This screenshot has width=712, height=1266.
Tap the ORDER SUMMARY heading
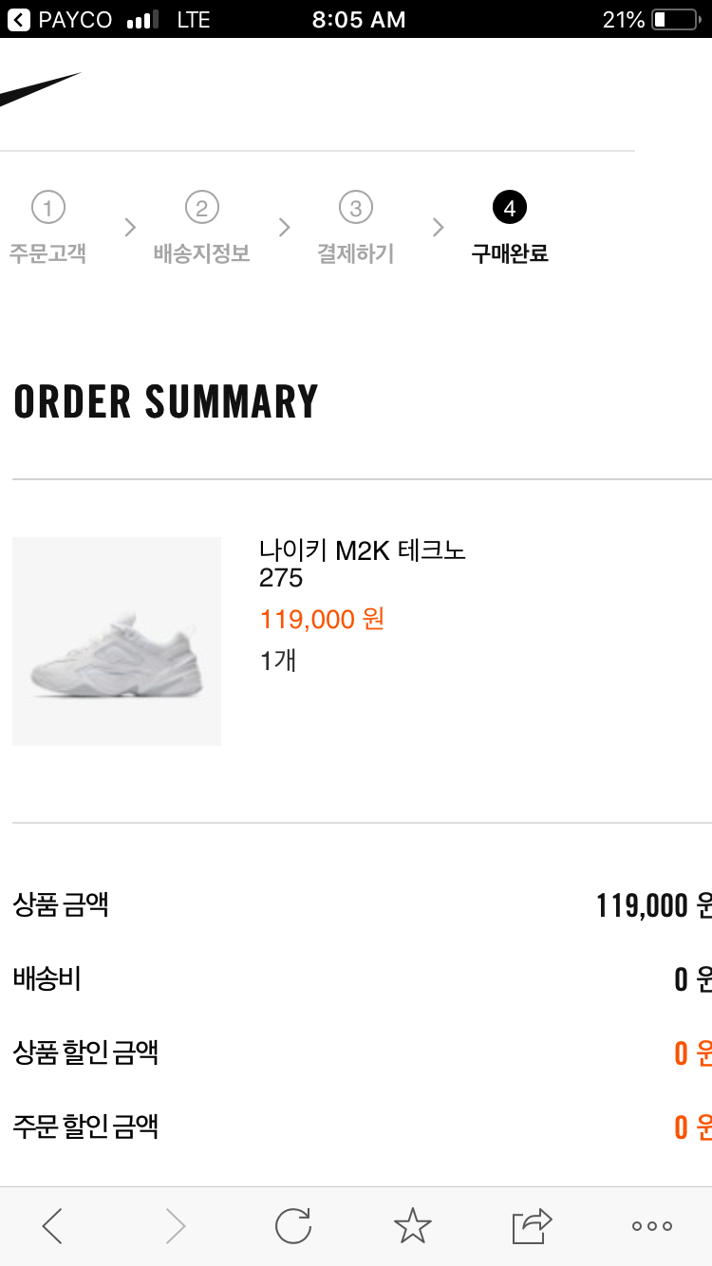point(166,401)
